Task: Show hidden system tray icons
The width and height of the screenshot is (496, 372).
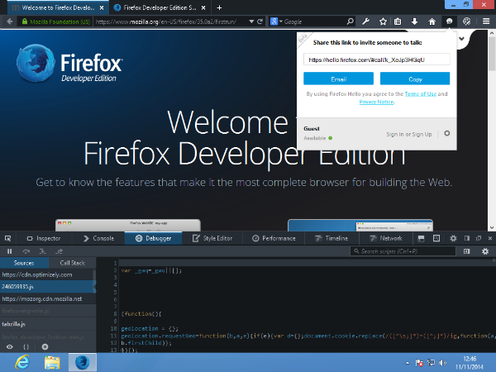Action: click(408, 363)
